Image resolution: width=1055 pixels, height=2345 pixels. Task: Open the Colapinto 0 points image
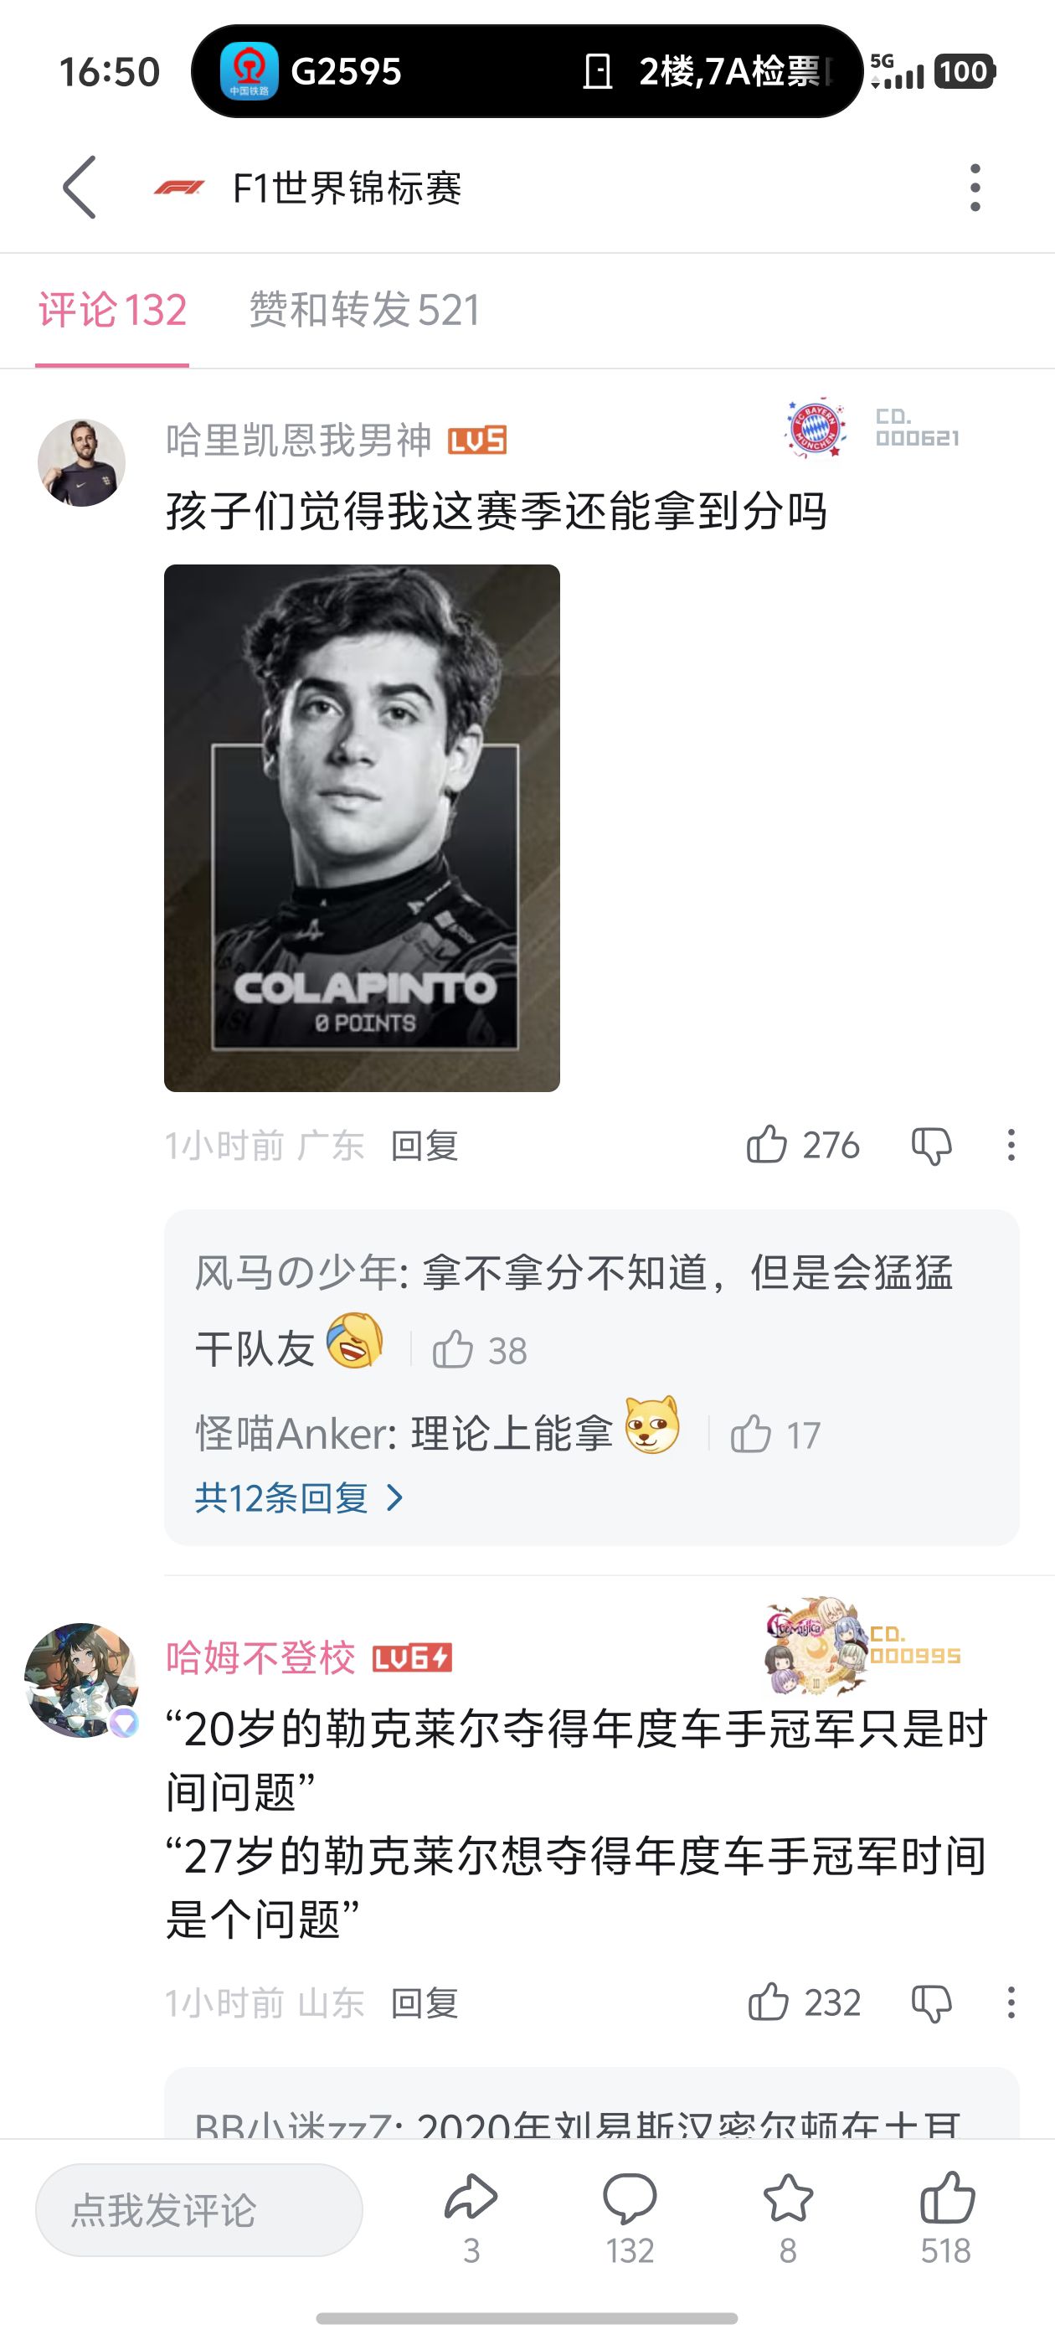(x=362, y=827)
